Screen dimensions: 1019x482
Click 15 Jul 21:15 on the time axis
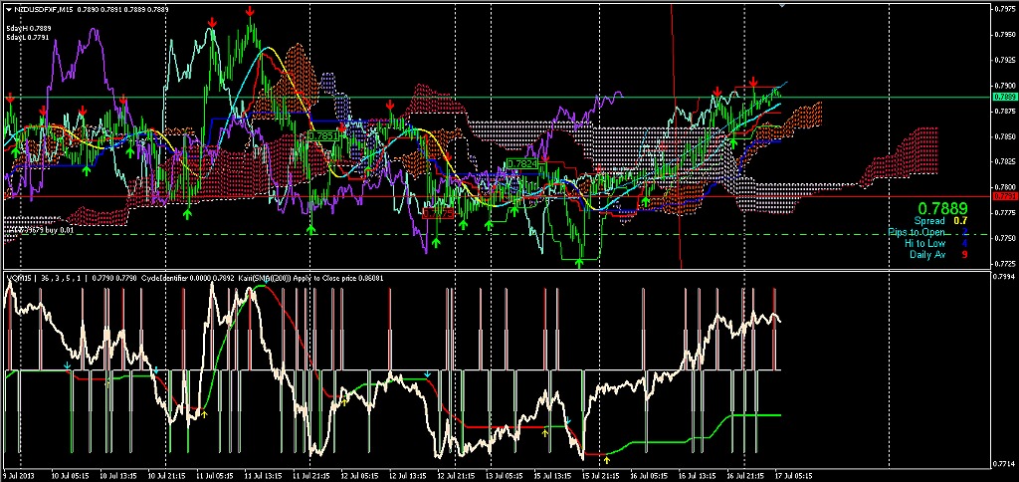(x=602, y=476)
